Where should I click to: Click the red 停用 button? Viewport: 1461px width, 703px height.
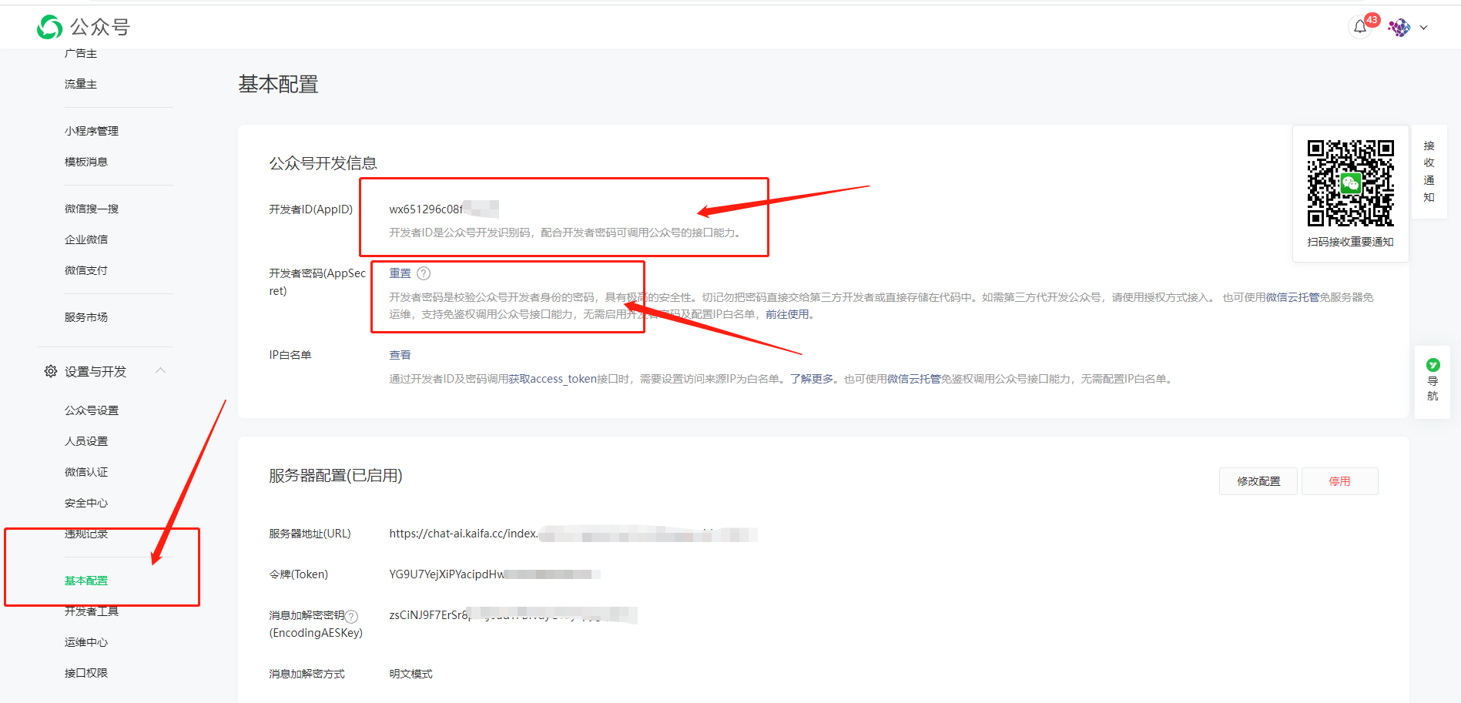[1339, 481]
